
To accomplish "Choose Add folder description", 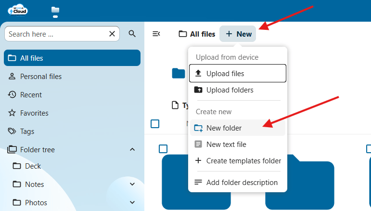I will (238, 183).
